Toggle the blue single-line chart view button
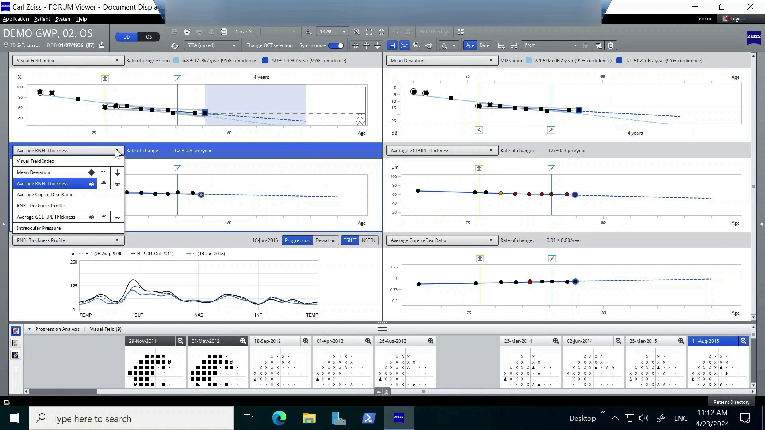The width and height of the screenshot is (765, 430). tap(392, 45)
